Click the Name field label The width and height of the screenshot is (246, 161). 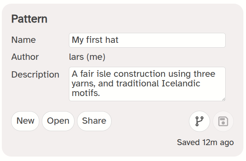click(24, 40)
